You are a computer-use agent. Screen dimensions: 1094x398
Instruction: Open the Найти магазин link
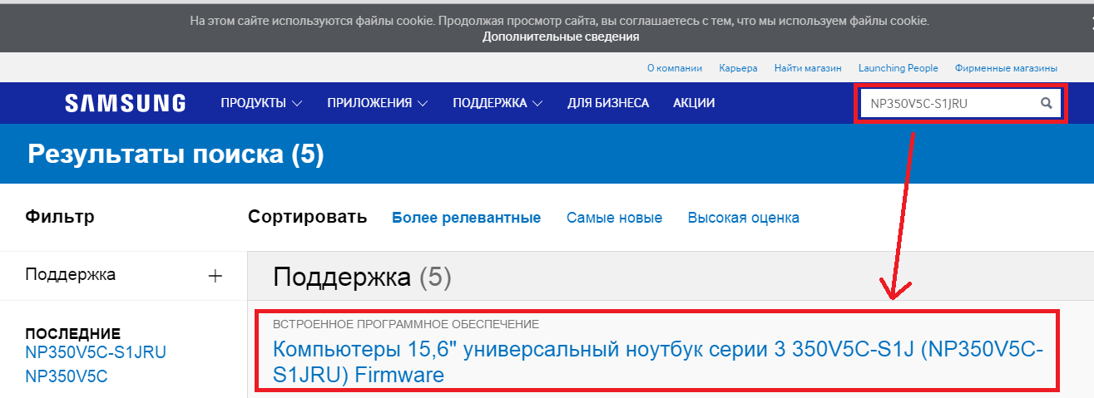coord(808,68)
